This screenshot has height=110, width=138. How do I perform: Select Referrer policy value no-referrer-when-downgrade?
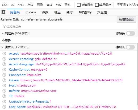[x=42, y=19]
